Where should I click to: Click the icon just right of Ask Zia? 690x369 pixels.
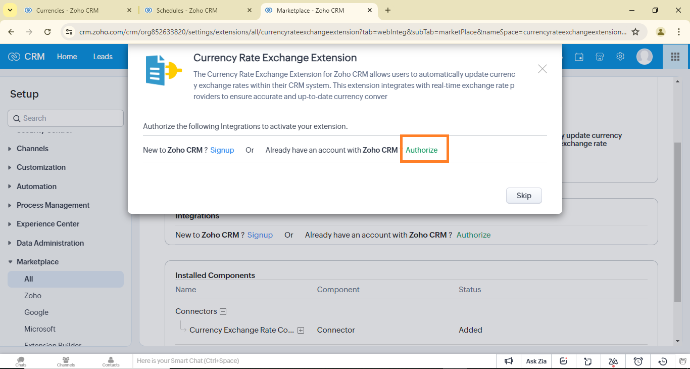(563, 361)
